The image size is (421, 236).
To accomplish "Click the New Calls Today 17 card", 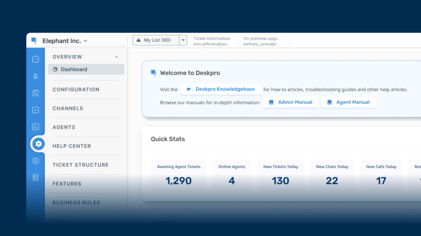I will [x=381, y=175].
